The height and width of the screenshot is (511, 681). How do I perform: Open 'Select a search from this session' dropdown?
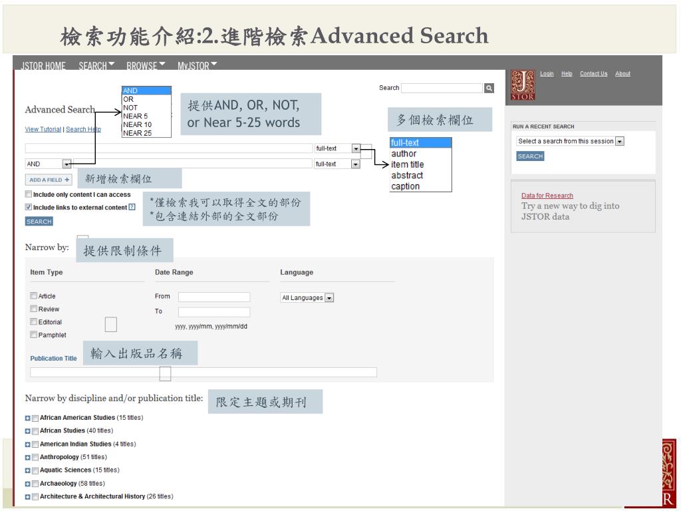point(570,141)
